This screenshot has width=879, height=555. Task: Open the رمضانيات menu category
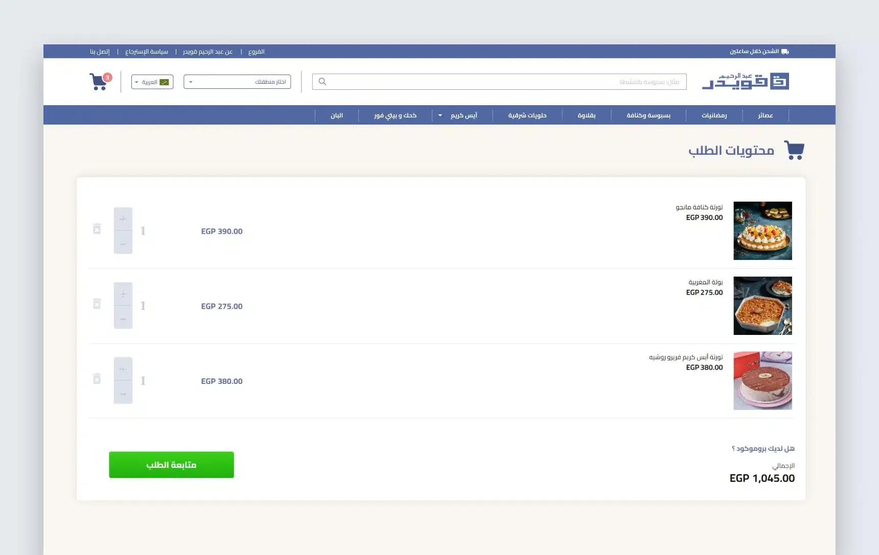(x=714, y=115)
